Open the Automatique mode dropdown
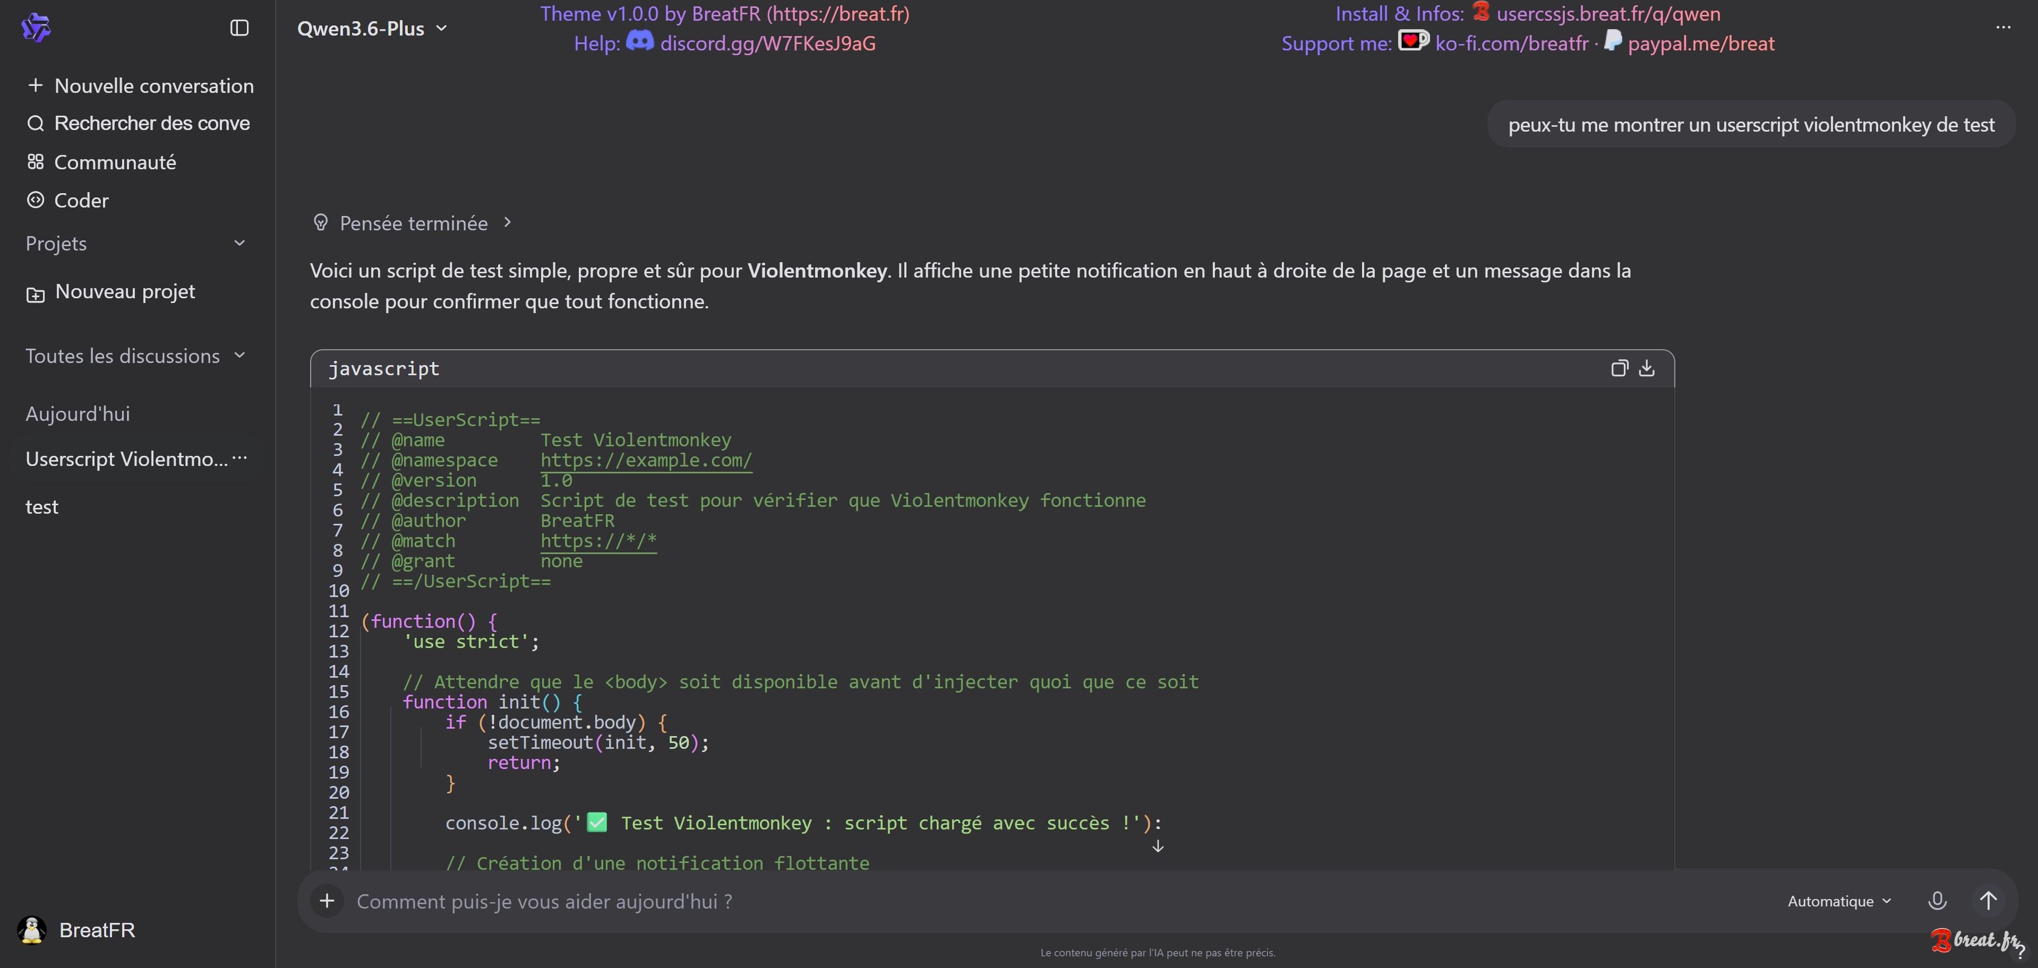The image size is (2038, 968). pyautogui.click(x=1839, y=901)
